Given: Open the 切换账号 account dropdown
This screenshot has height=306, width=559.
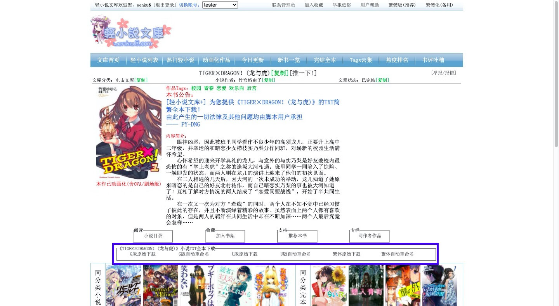Looking at the screenshot, I should coord(220,5).
